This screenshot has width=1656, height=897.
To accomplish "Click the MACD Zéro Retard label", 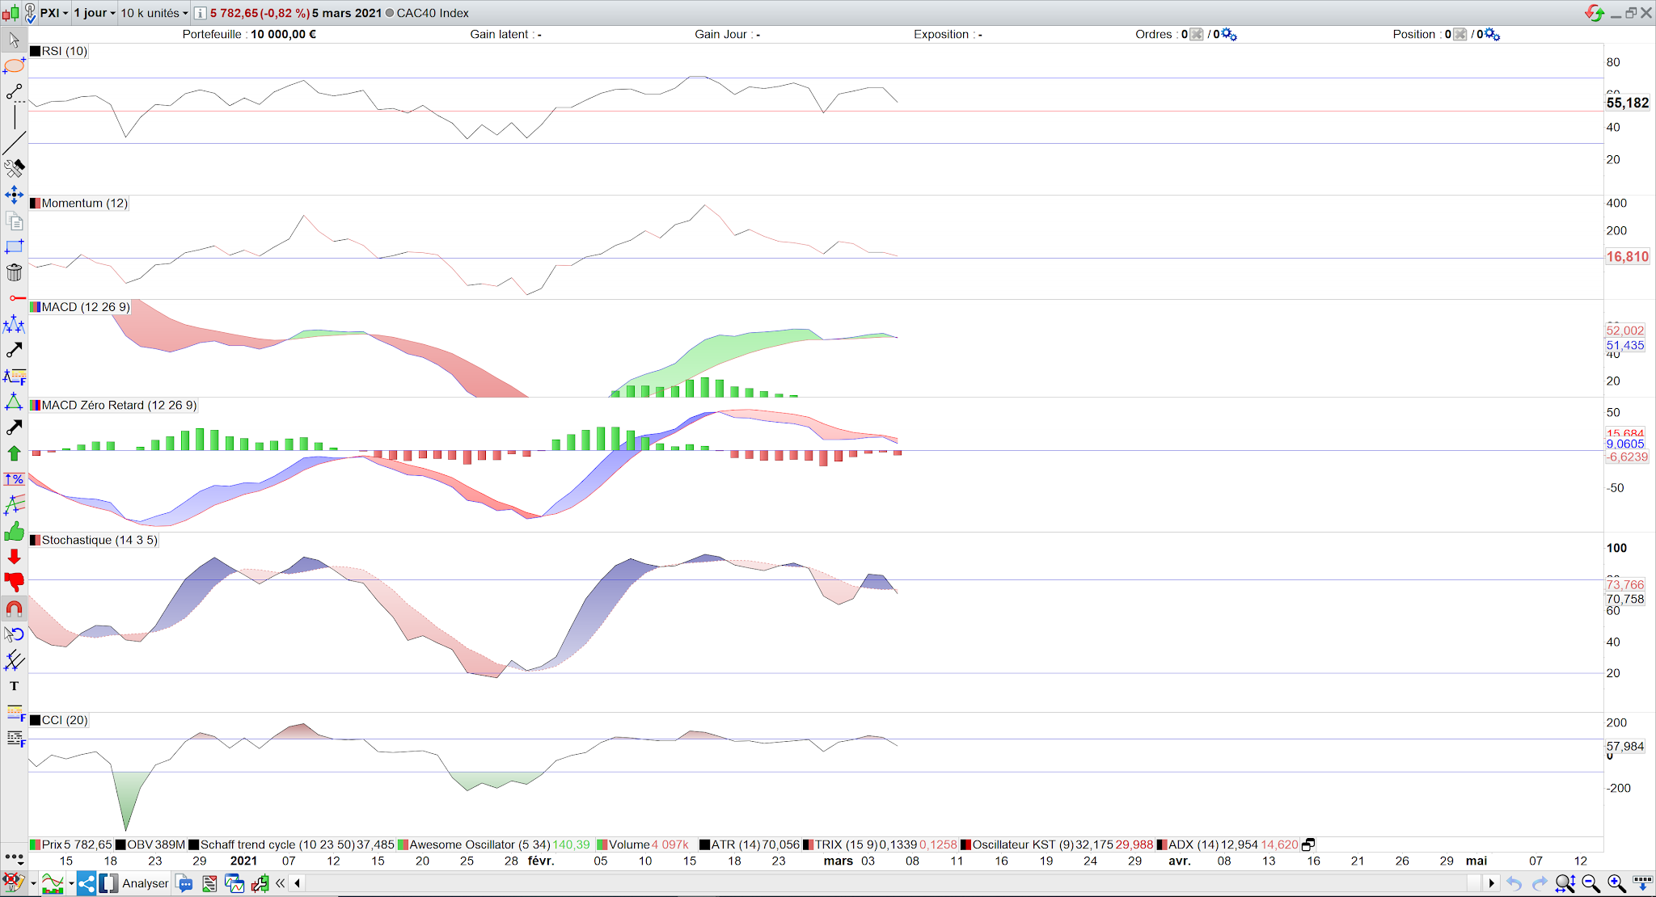I will pyautogui.click(x=119, y=405).
